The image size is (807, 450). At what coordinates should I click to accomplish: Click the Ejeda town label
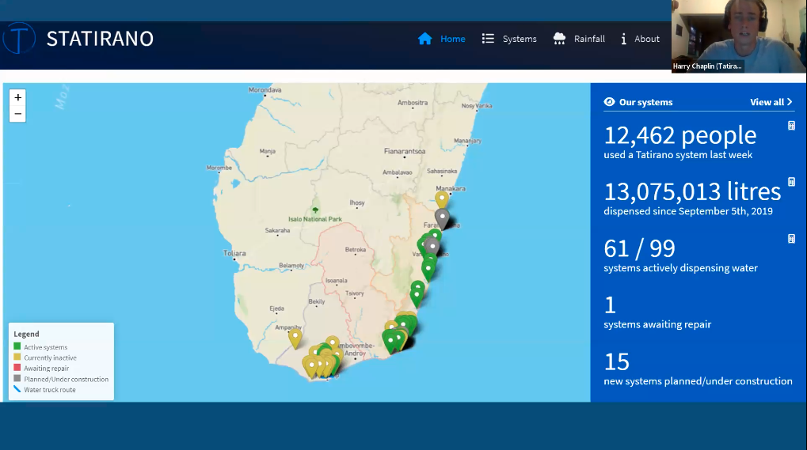pos(277,308)
